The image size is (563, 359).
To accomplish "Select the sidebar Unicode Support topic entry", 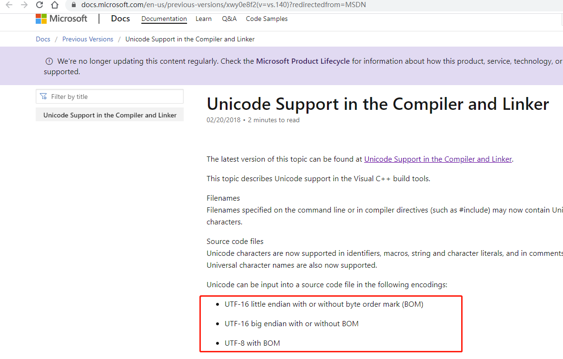I will [109, 115].
